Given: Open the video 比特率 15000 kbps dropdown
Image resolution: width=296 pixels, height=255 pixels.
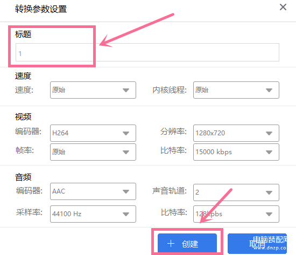Looking at the screenshot, I should (x=236, y=152).
